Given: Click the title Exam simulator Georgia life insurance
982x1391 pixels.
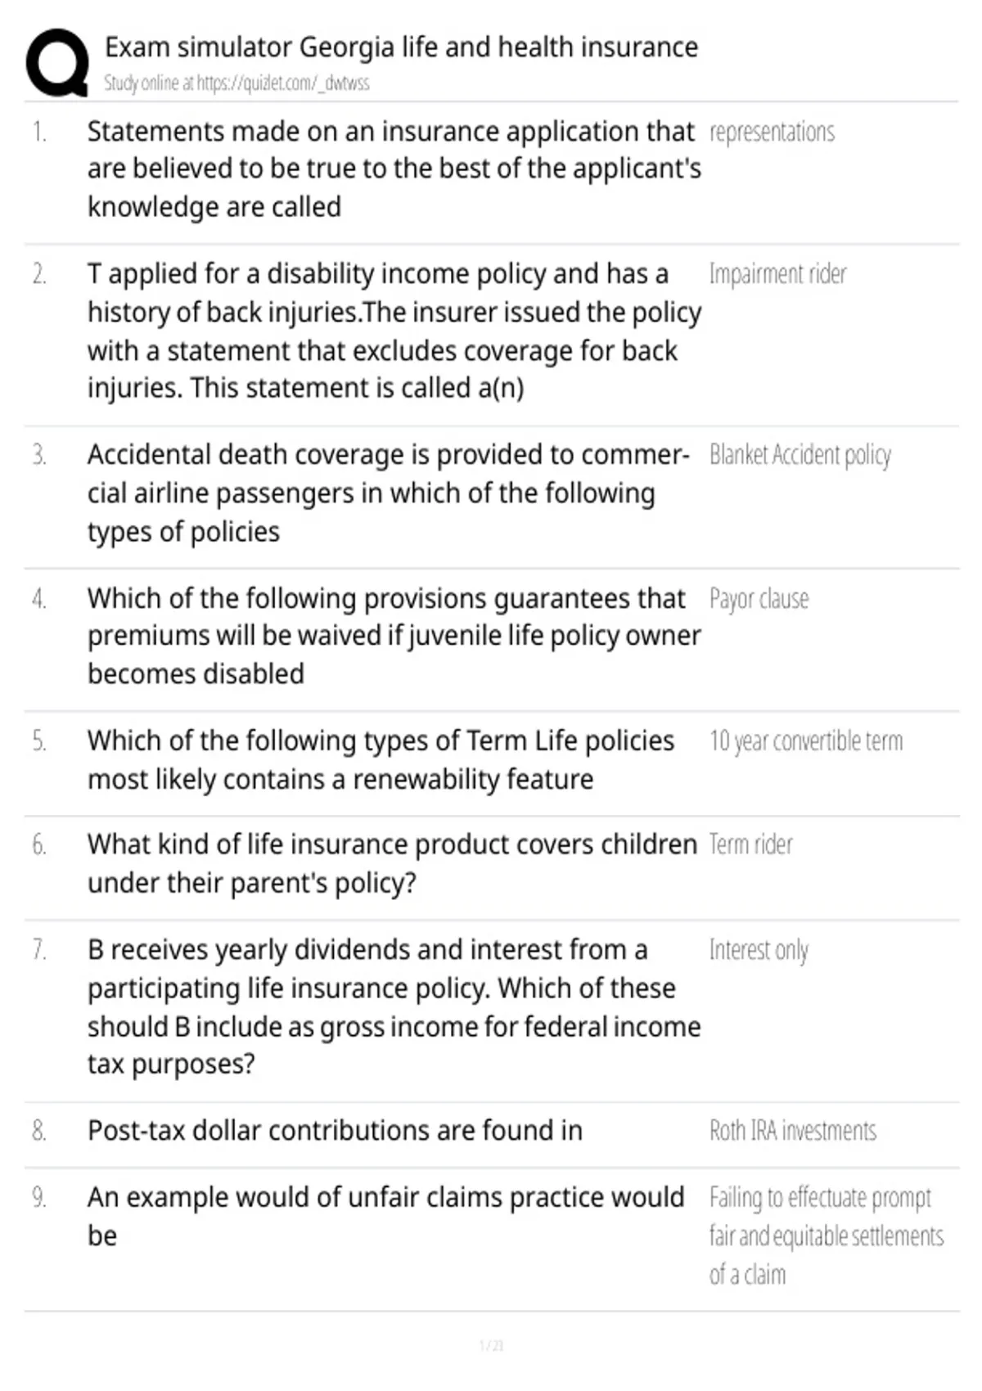Looking at the screenshot, I should tap(401, 47).
